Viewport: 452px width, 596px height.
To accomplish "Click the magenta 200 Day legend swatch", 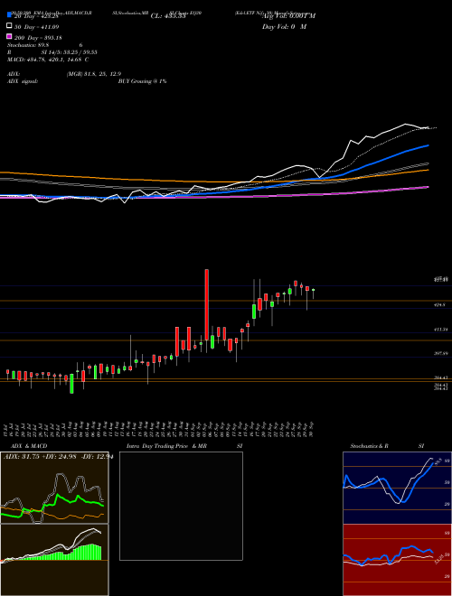I will (9, 36).
